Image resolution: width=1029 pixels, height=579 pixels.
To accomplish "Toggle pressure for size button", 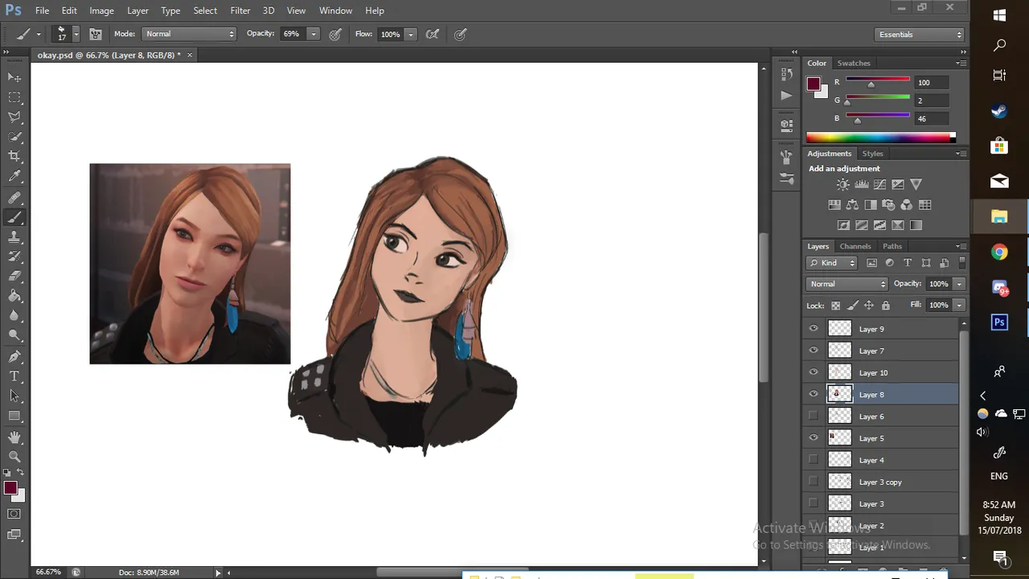I will [x=461, y=34].
